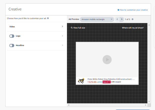Click the info icon next to 1 of 3
Viewport: 155px width, 110px height.
(132, 19)
